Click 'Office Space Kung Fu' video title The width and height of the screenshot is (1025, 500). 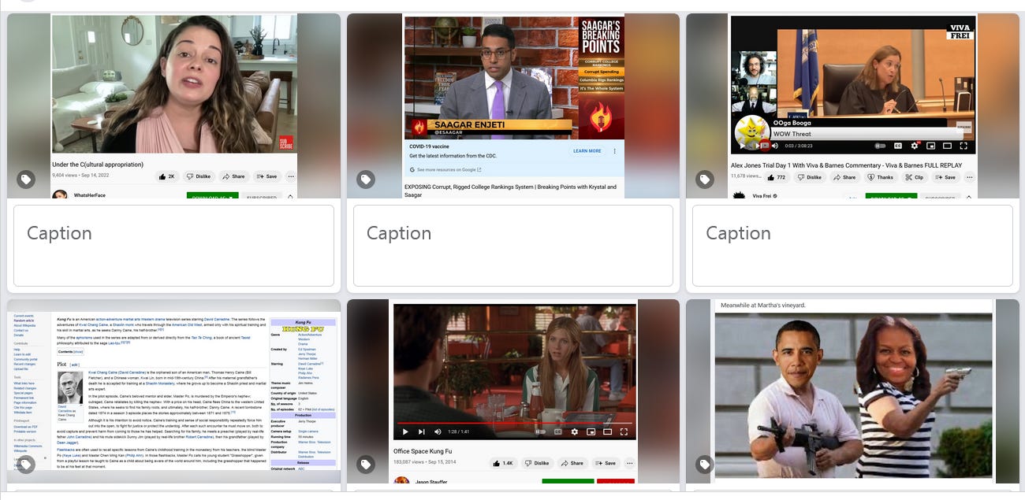pyautogui.click(x=423, y=451)
